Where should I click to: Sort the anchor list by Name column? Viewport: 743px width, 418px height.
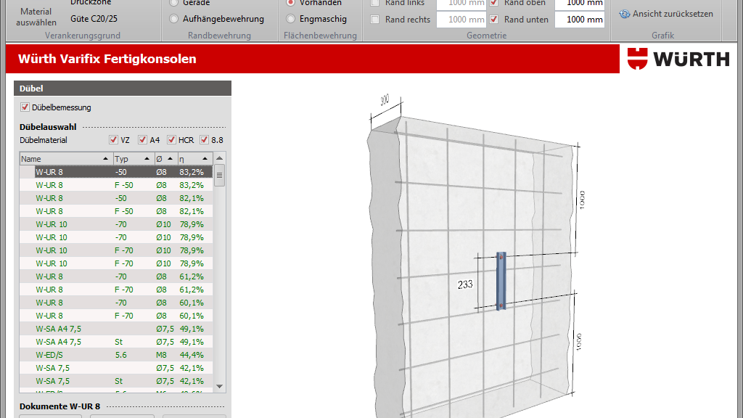pyautogui.click(x=66, y=159)
